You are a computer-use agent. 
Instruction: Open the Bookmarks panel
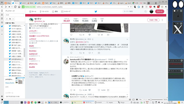coord(2,11)
